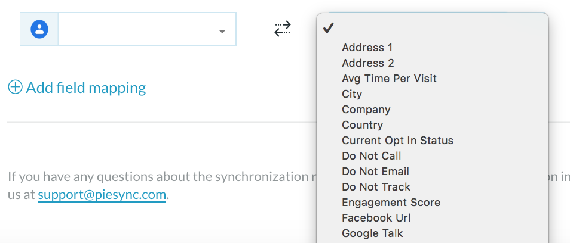Select Facebook Url option
Image resolution: width=570 pixels, height=243 pixels.
click(x=432, y=218)
